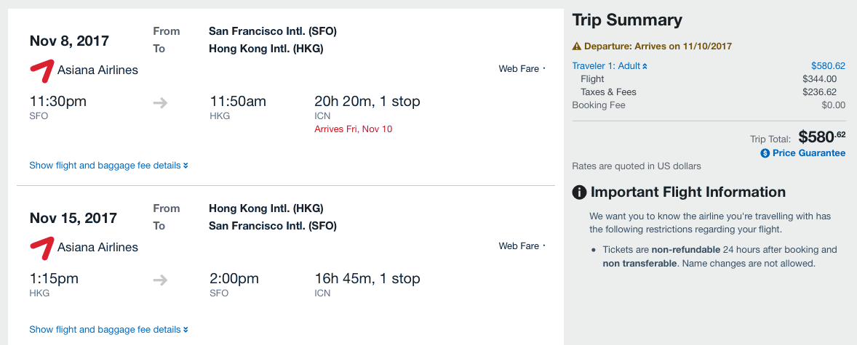Click the 16h 45m, 1 stop duration text

pos(367,278)
